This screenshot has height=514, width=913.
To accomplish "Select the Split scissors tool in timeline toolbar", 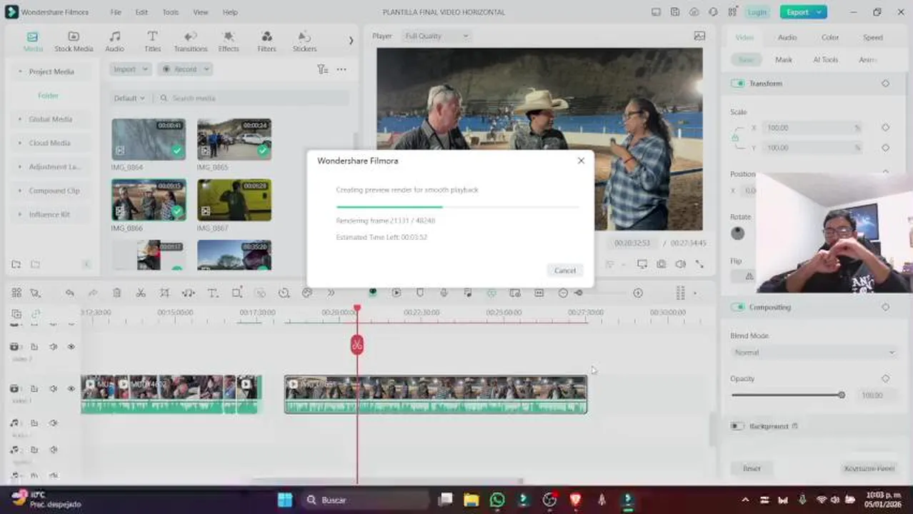I will click(x=141, y=293).
